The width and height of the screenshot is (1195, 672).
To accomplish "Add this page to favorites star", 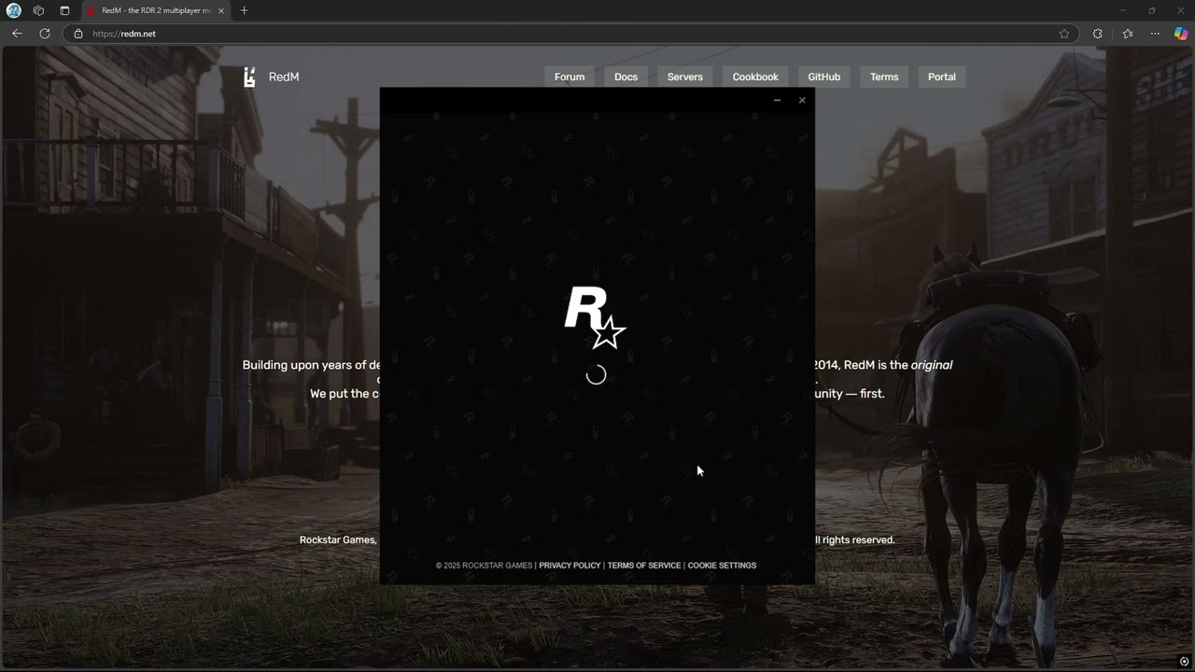I will [1064, 34].
